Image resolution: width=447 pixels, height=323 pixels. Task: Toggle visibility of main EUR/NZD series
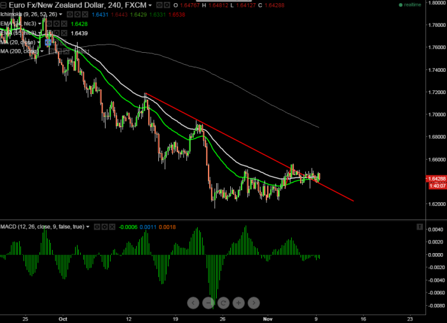click(160, 5)
